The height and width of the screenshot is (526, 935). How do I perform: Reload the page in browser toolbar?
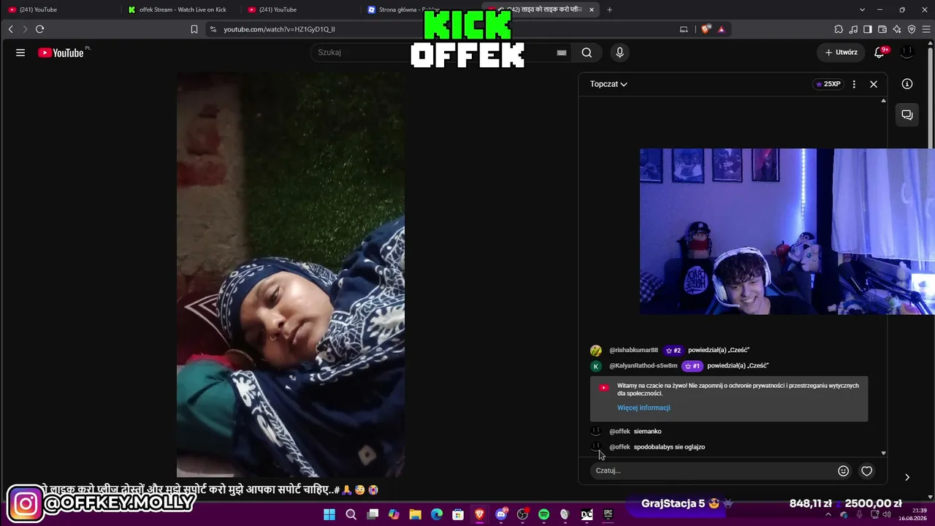(39, 29)
